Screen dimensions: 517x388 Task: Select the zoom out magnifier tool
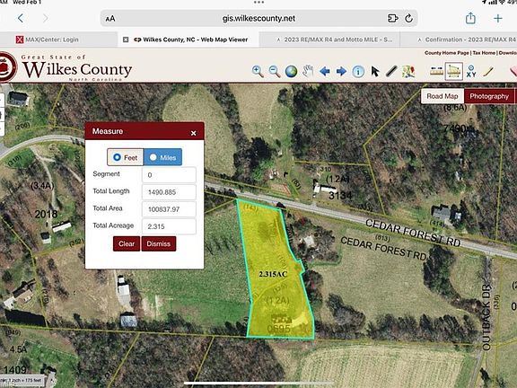pyautogui.click(x=275, y=71)
